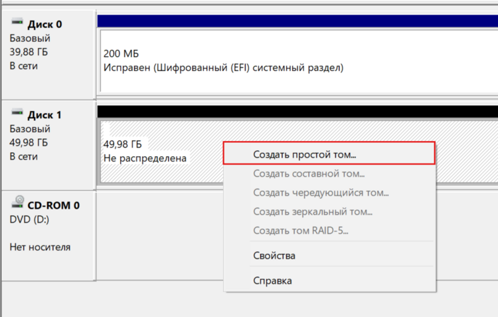This screenshot has height=317, width=498.
Task: Select the 'Диск 0' label
Action: [x=45, y=25]
